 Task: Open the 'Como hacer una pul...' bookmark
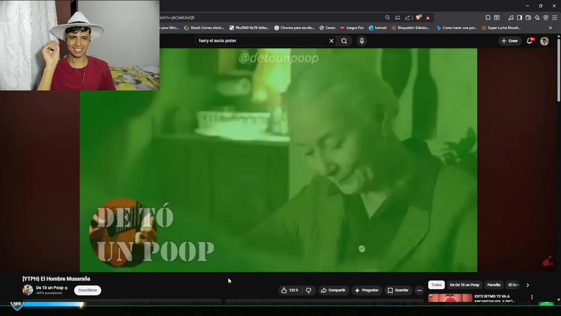(457, 28)
